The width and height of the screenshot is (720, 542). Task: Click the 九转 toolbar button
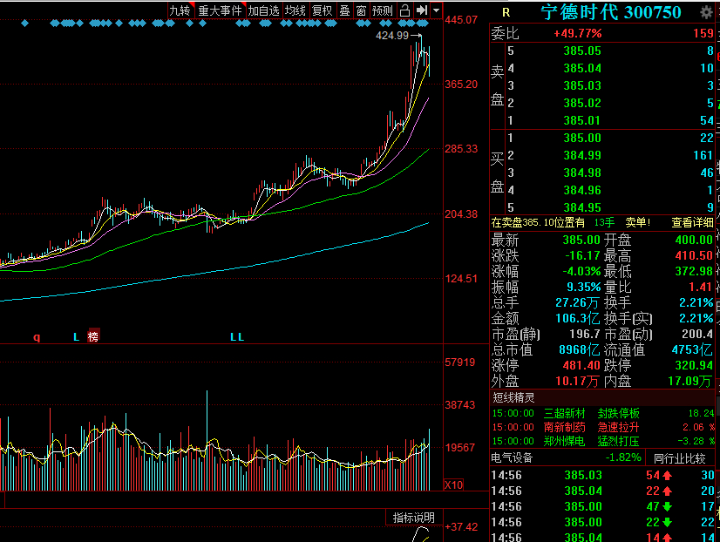point(180,10)
